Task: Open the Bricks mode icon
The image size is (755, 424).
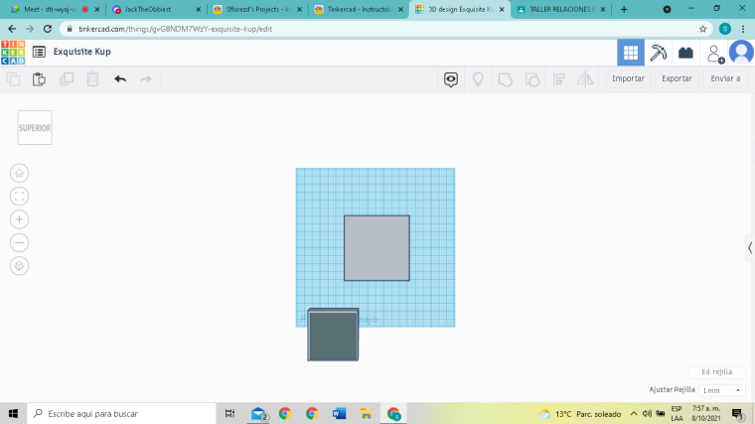Action: click(x=685, y=53)
